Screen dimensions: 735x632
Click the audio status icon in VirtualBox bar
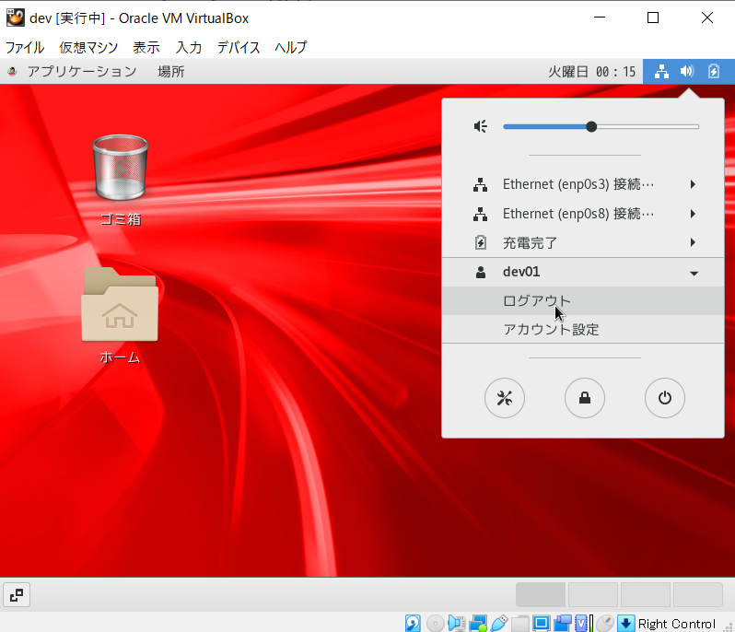(457, 624)
